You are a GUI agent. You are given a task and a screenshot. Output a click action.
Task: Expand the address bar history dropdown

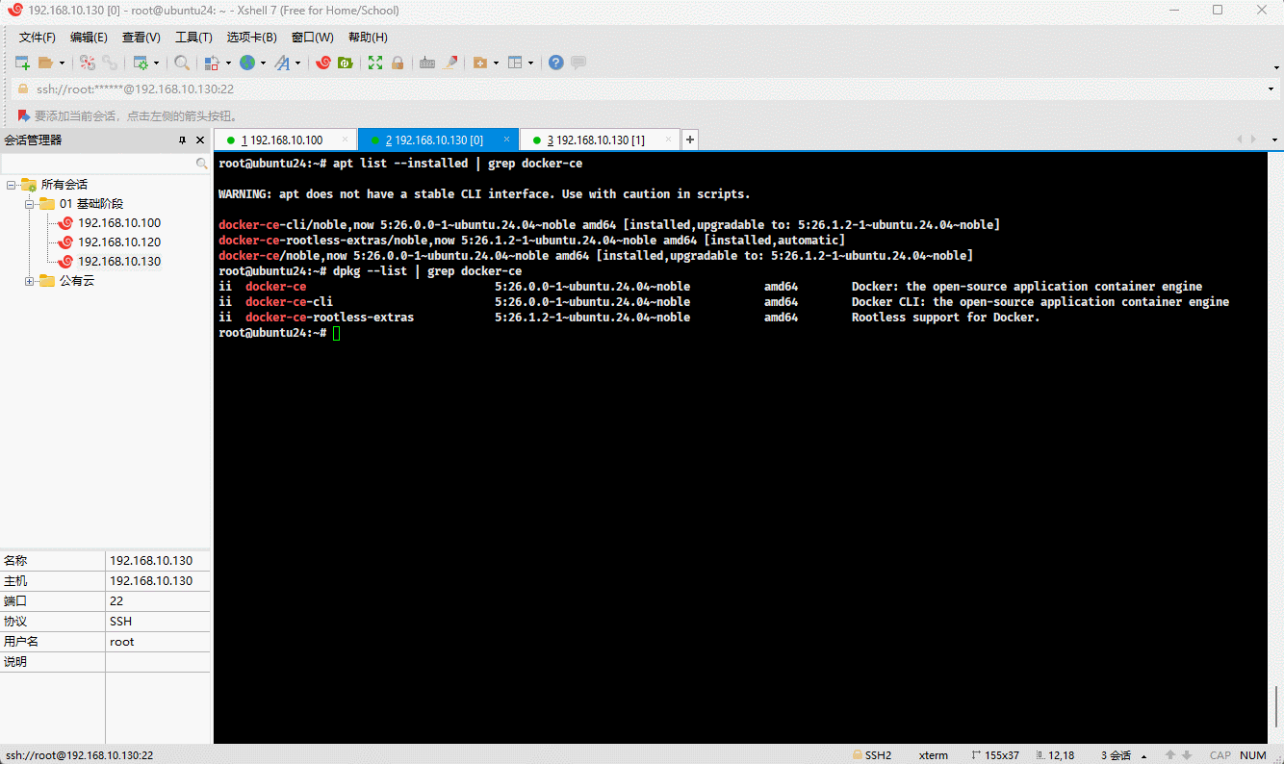[1271, 89]
